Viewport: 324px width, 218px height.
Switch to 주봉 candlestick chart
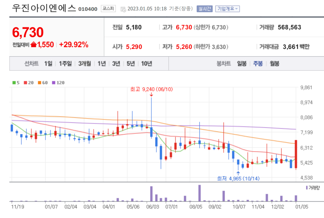258,64
